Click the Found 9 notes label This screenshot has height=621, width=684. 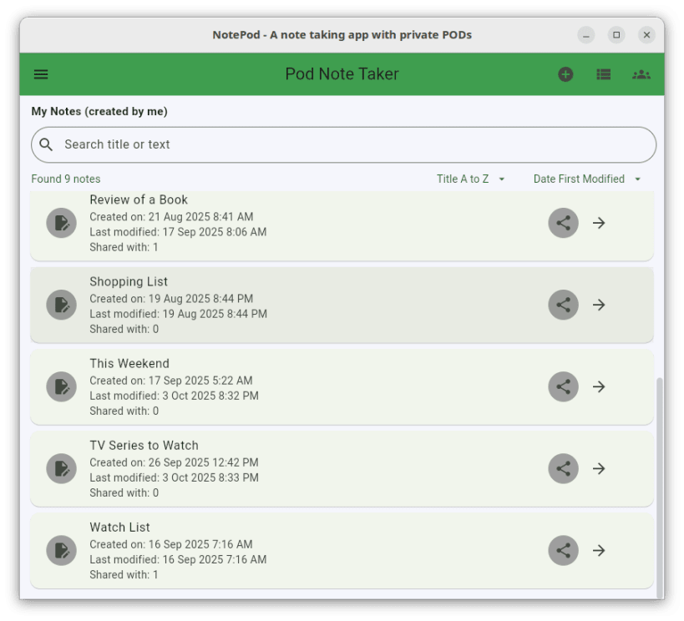66,179
